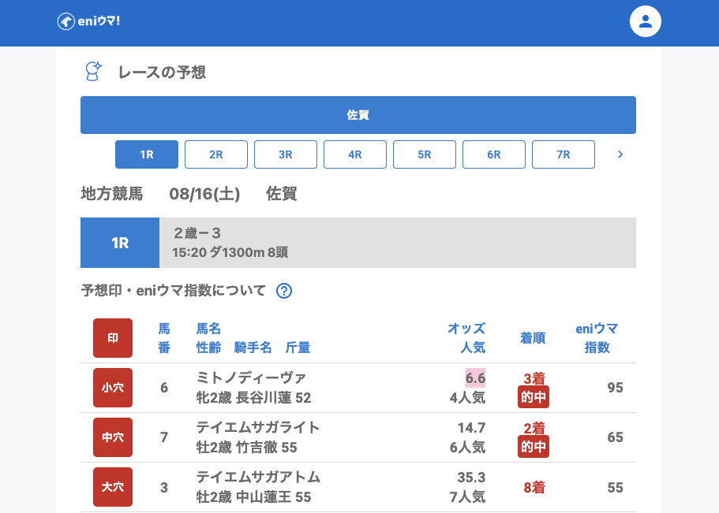Click the eniウマ! logo in header
The height and width of the screenshot is (513, 719).
(88, 21)
